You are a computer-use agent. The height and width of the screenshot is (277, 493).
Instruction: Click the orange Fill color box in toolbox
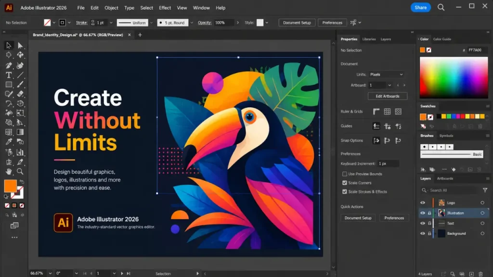point(11,186)
